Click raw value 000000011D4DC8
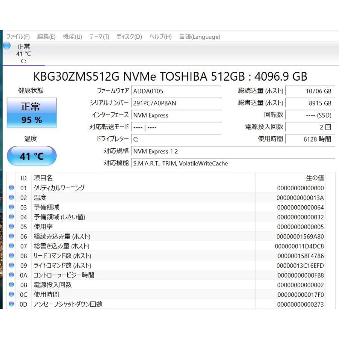The image size is (339, 339). (299, 246)
